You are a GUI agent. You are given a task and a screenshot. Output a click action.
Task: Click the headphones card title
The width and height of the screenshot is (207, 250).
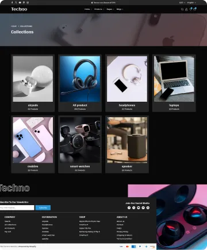click(127, 105)
